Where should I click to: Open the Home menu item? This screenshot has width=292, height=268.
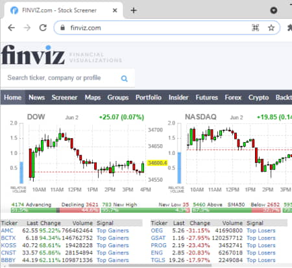[12, 97]
